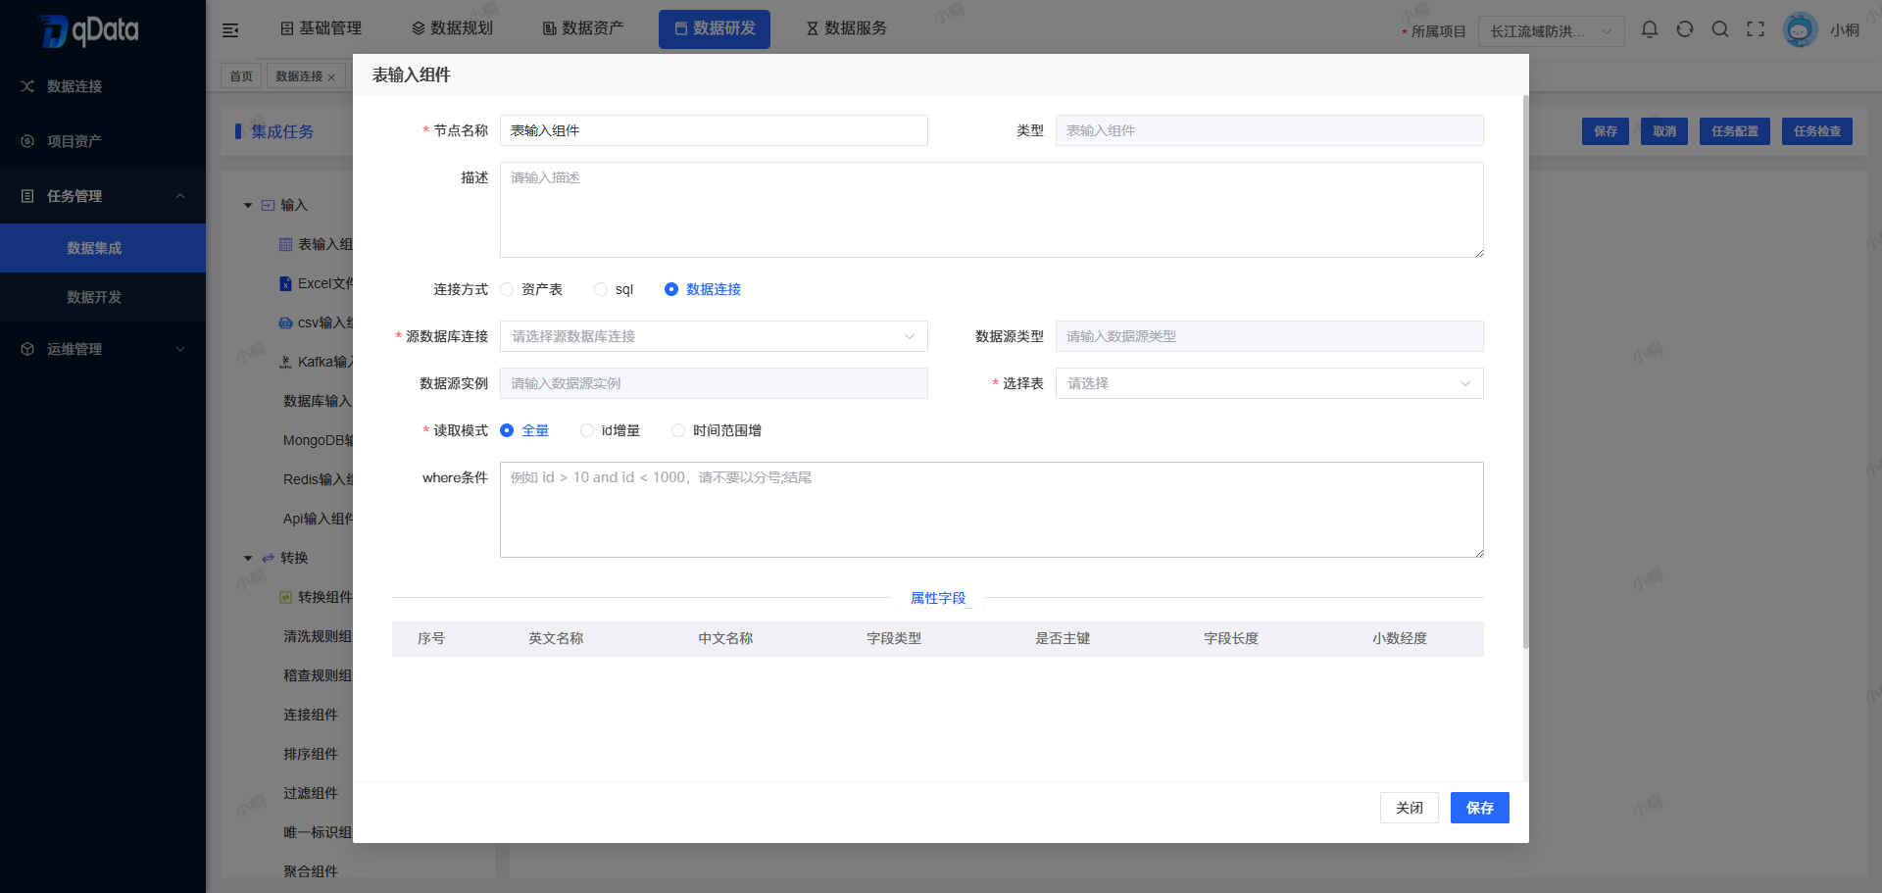Click the 属性字段 section label
Image resolution: width=1882 pixels, height=893 pixels.
coord(938,598)
